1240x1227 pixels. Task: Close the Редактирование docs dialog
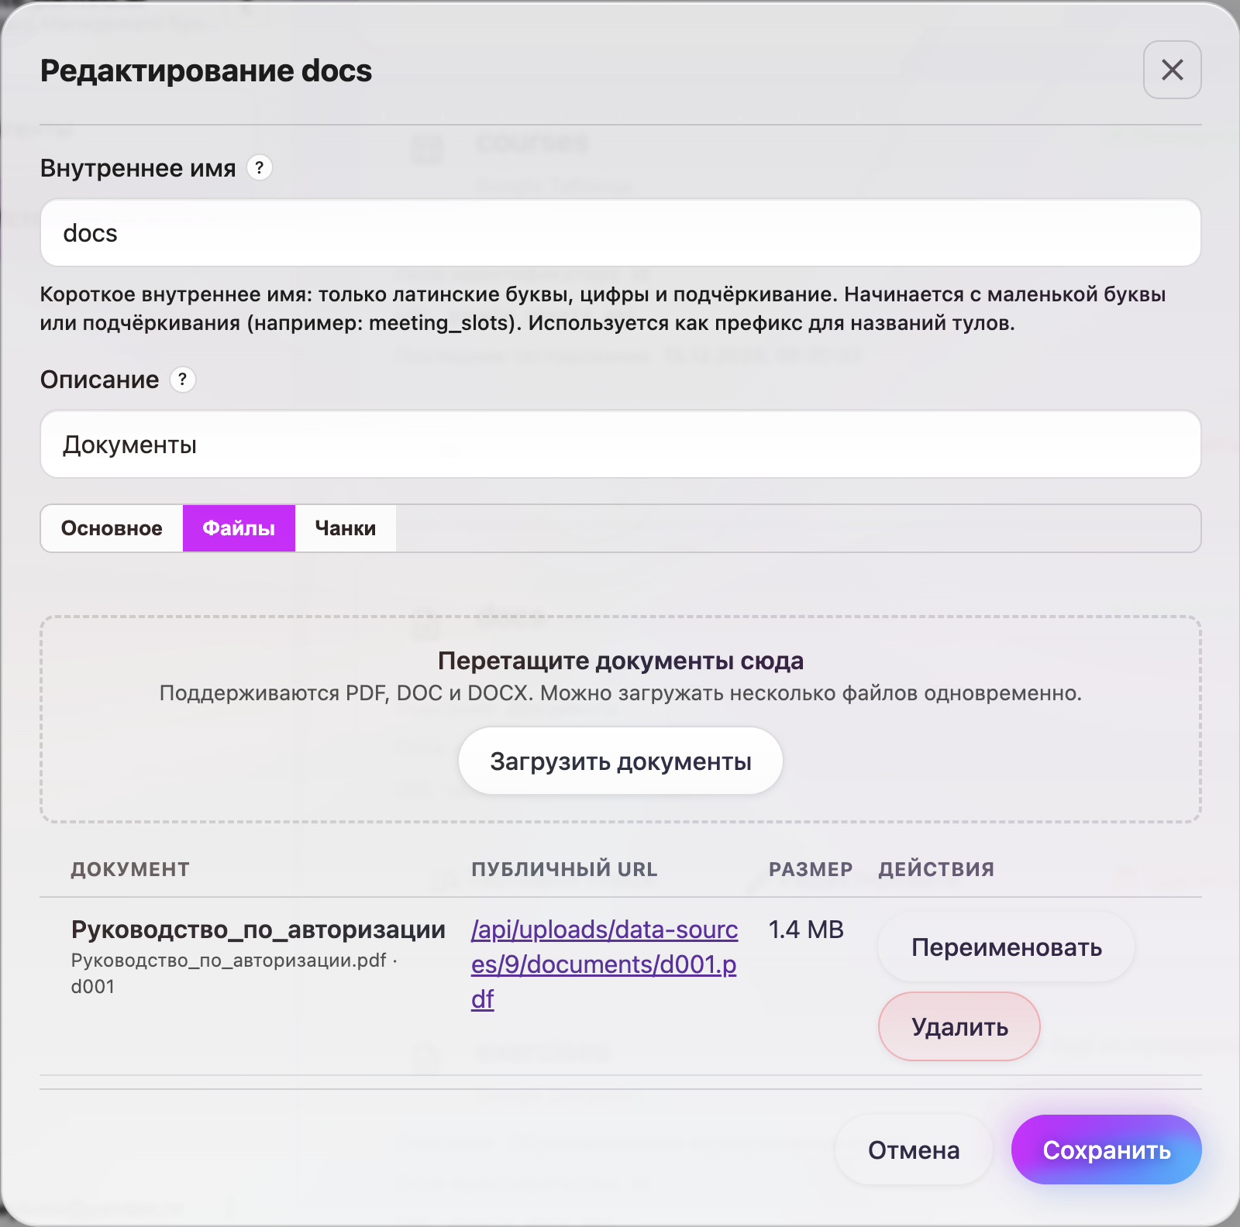tap(1172, 70)
